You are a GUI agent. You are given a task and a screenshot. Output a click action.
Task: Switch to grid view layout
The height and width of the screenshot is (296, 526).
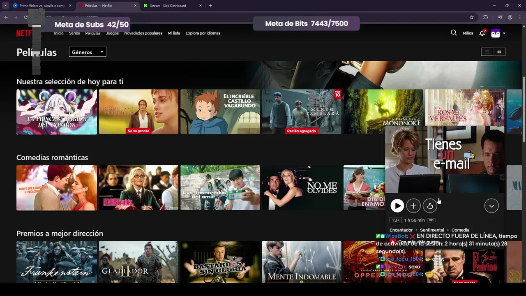pyautogui.click(x=499, y=52)
